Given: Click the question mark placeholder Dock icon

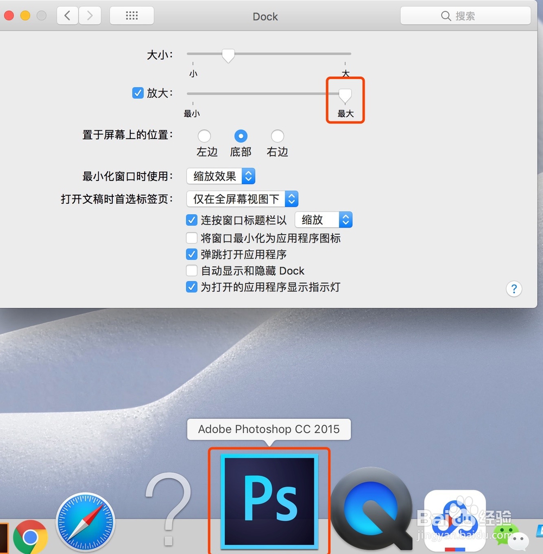Looking at the screenshot, I should (169, 509).
